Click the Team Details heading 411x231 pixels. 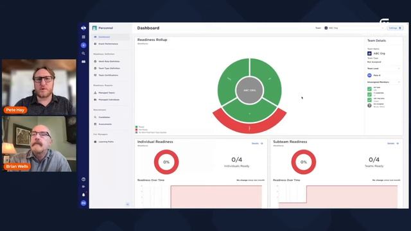pyautogui.click(x=376, y=40)
